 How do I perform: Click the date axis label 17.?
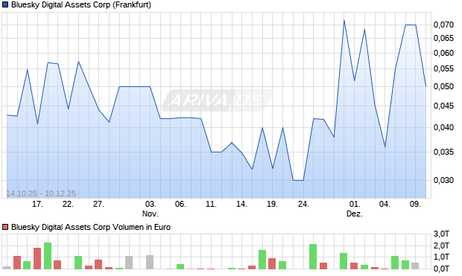click(x=37, y=204)
